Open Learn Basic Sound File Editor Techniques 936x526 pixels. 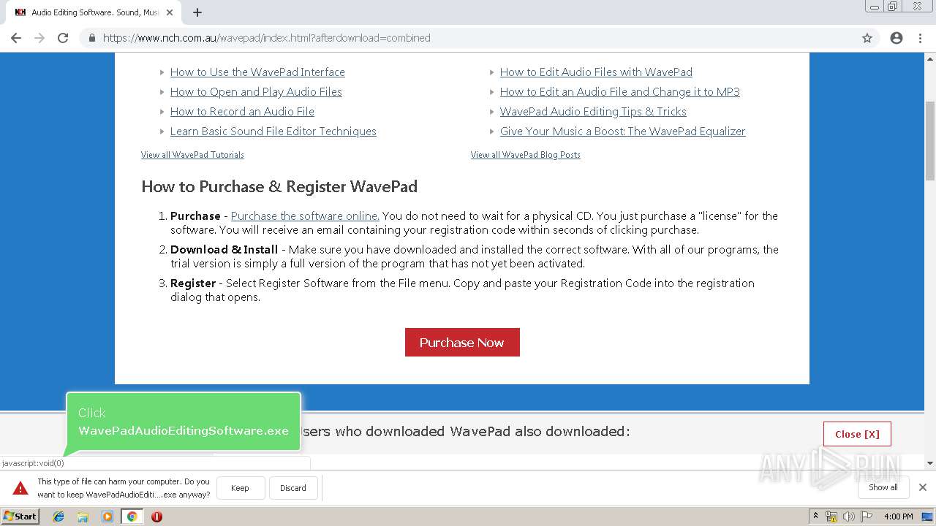point(273,131)
